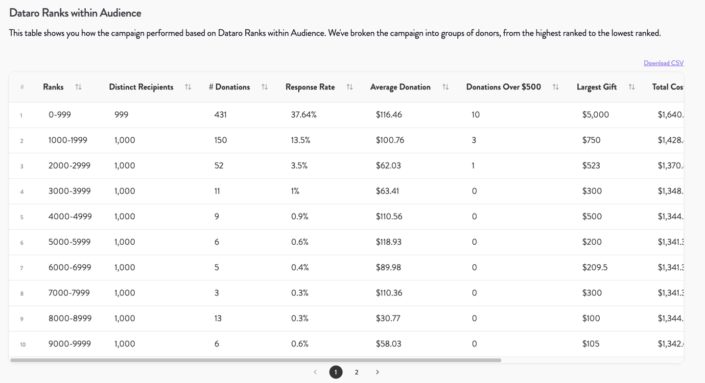Click the $30.77 average donation cell
Viewport: 705px width, 383px height.
(x=388, y=318)
